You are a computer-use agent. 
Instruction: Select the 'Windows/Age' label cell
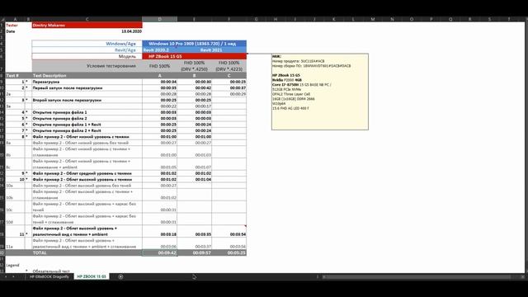pyautogui.click(x=87, y=44)
